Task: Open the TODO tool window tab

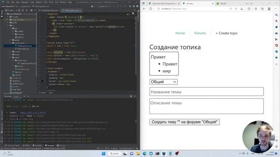Action: coord(26,145)
